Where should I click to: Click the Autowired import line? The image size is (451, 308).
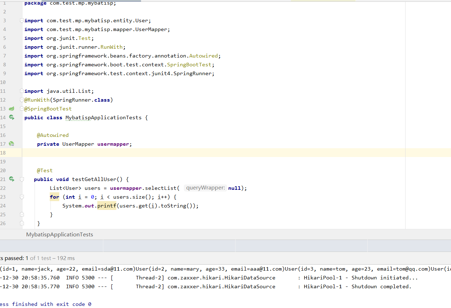123,56
